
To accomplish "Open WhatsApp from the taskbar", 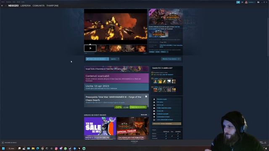I will (x=66, y=148).
